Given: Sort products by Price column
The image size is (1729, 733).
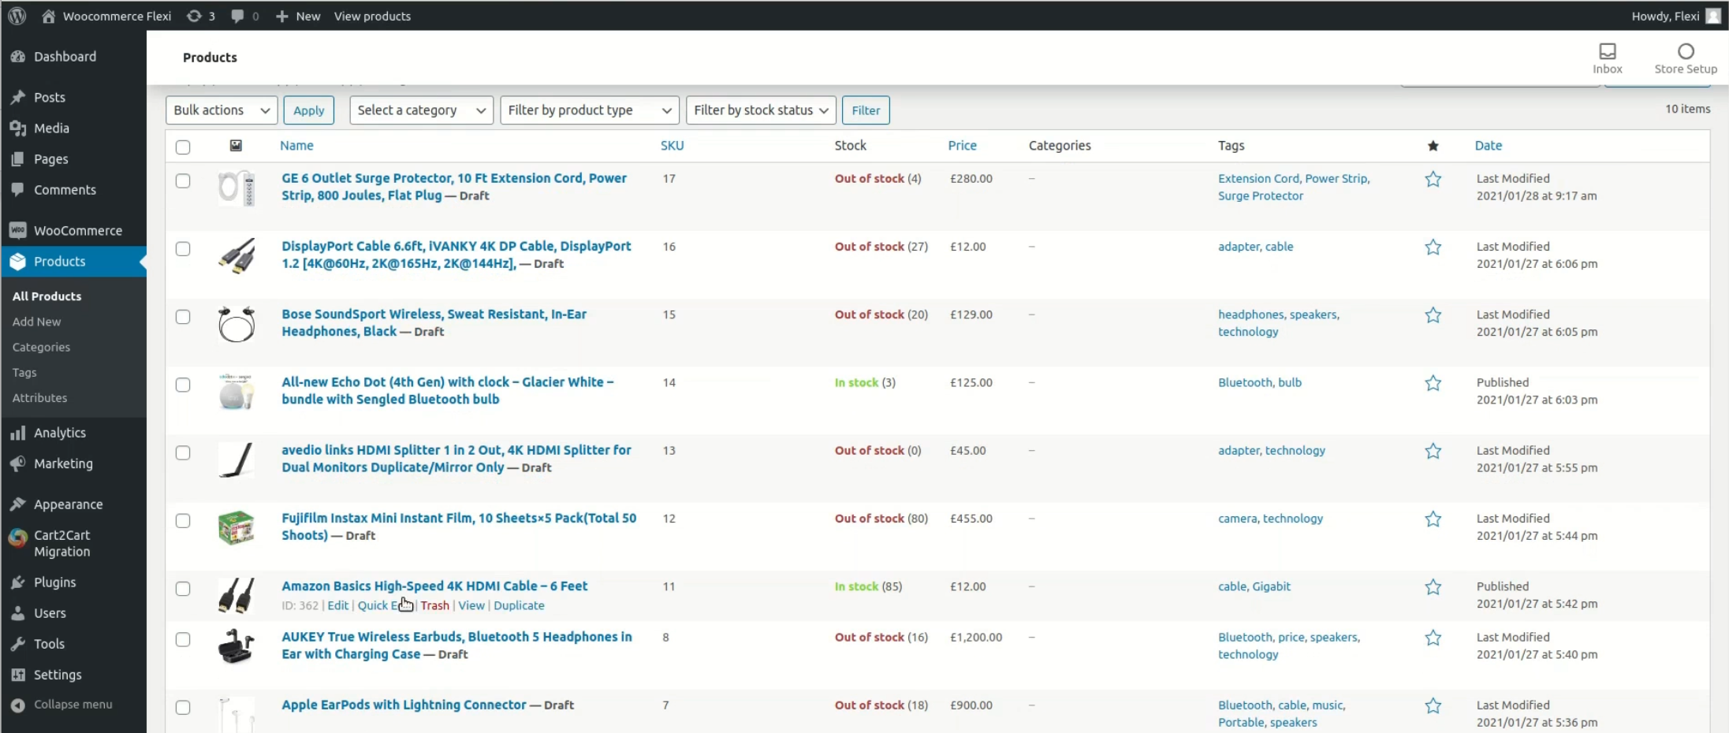Looking at the screenshot, I should 962,146.
